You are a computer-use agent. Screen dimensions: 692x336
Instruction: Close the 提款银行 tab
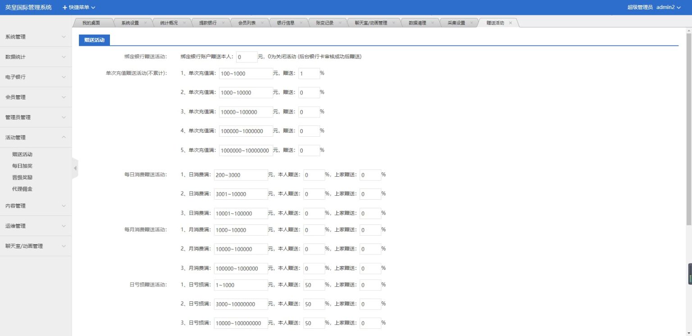point(223,23)
